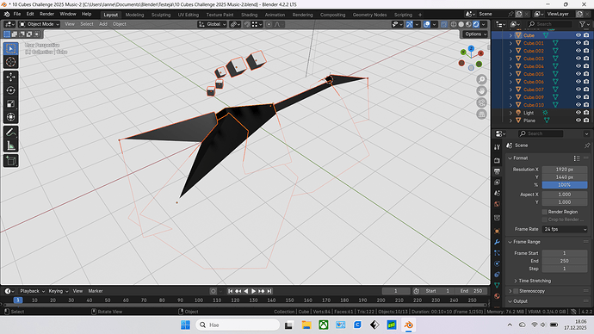Open the File menu

pos(17,14)
